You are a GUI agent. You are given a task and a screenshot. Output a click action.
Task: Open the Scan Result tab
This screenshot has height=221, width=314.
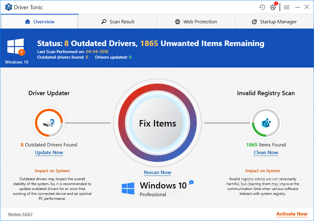coord(118,21)
